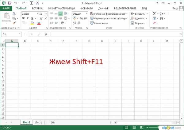The height and width of the screenshot is (130, 184).
Task: Click the increase indent icon
Action: pos(56,23)
